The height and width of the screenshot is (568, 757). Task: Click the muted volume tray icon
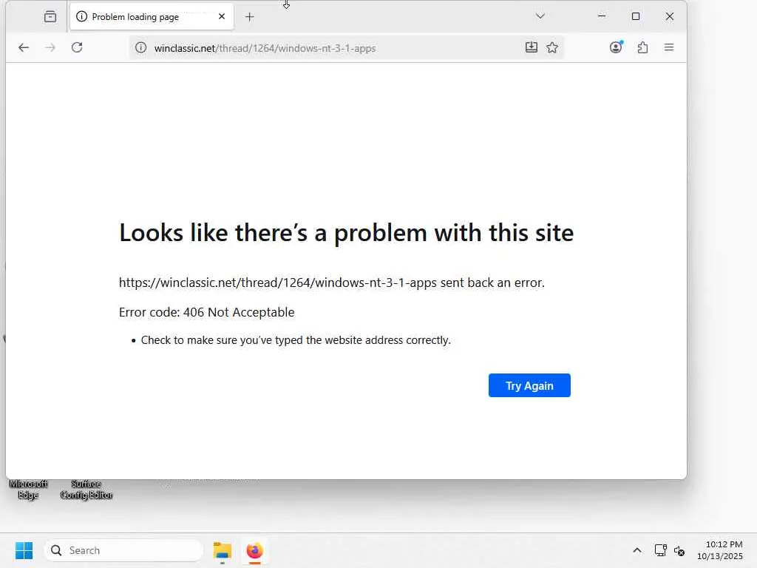click(x=679, y=550)
